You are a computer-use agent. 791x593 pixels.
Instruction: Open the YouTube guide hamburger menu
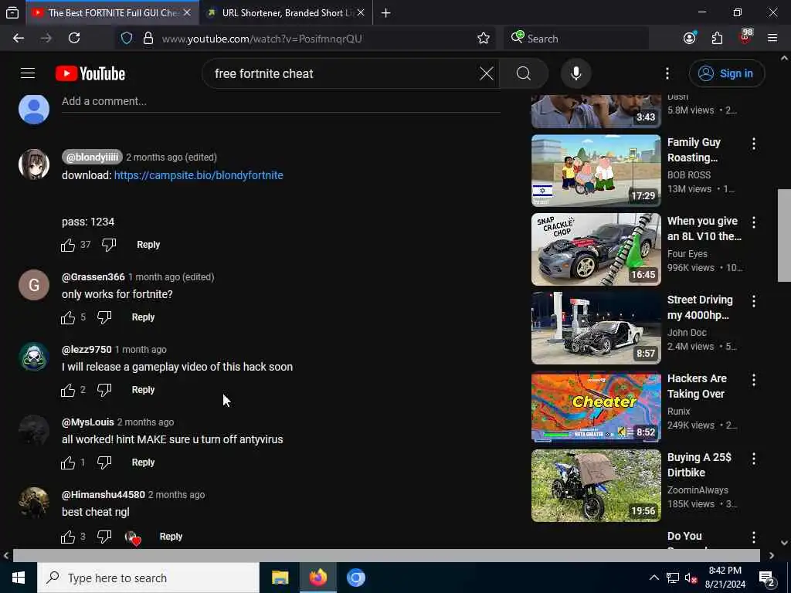(x=28, y=73)
